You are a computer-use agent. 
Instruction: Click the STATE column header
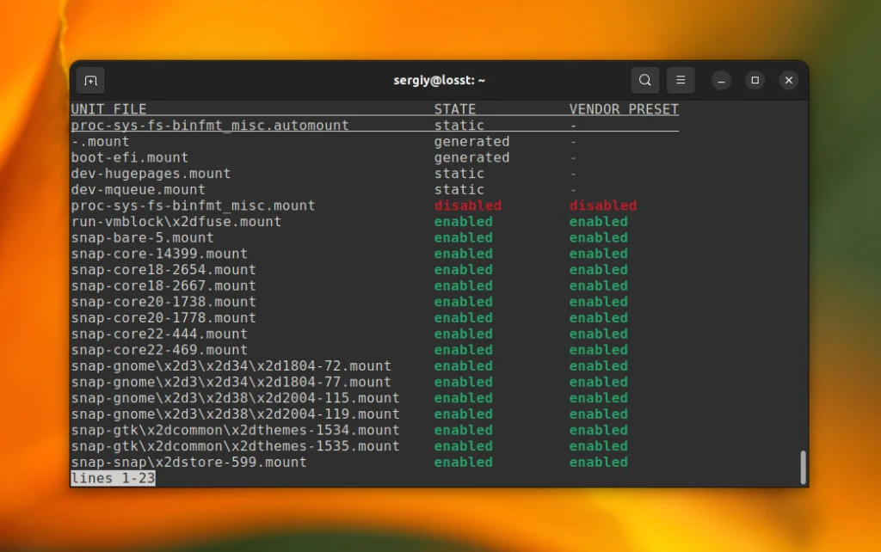(x=455, y=109)
